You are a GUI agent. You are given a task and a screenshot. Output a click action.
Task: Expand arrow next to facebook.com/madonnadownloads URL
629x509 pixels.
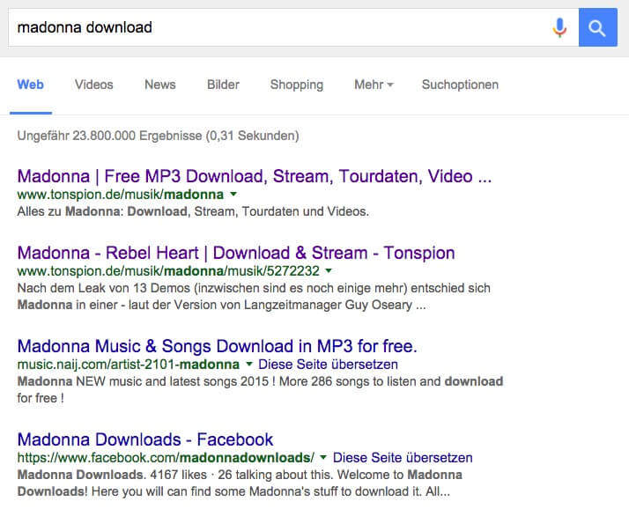(x=323, y=458)
